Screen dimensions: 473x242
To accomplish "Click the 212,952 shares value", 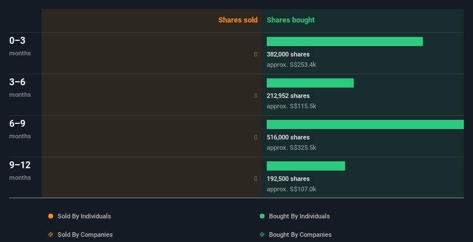I will point(288,96).
